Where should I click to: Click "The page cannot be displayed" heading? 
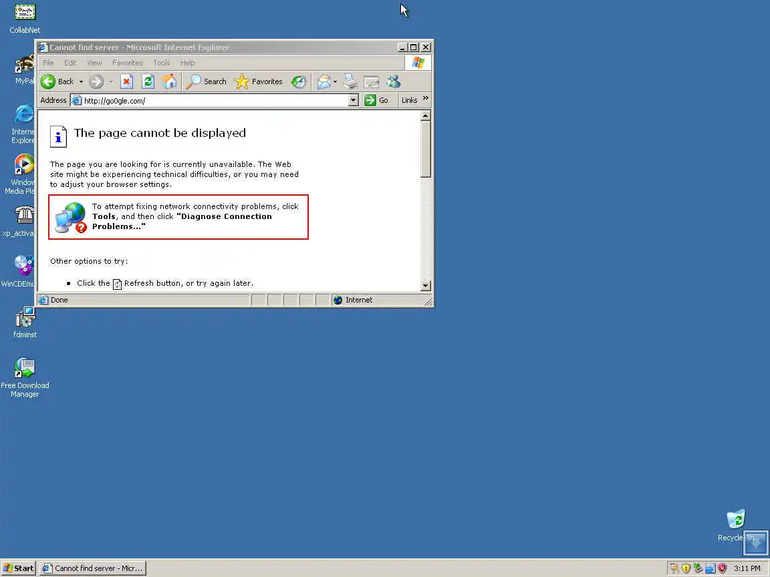tap(160, 133)
